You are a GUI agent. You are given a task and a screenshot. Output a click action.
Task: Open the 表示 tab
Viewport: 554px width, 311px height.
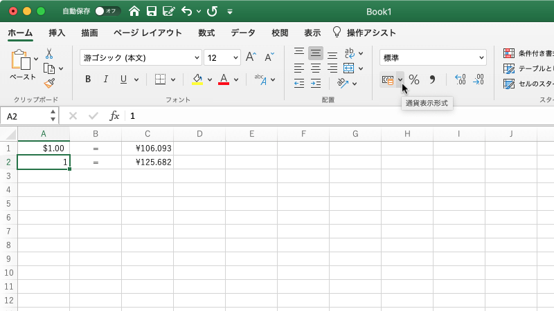[312, 32]
